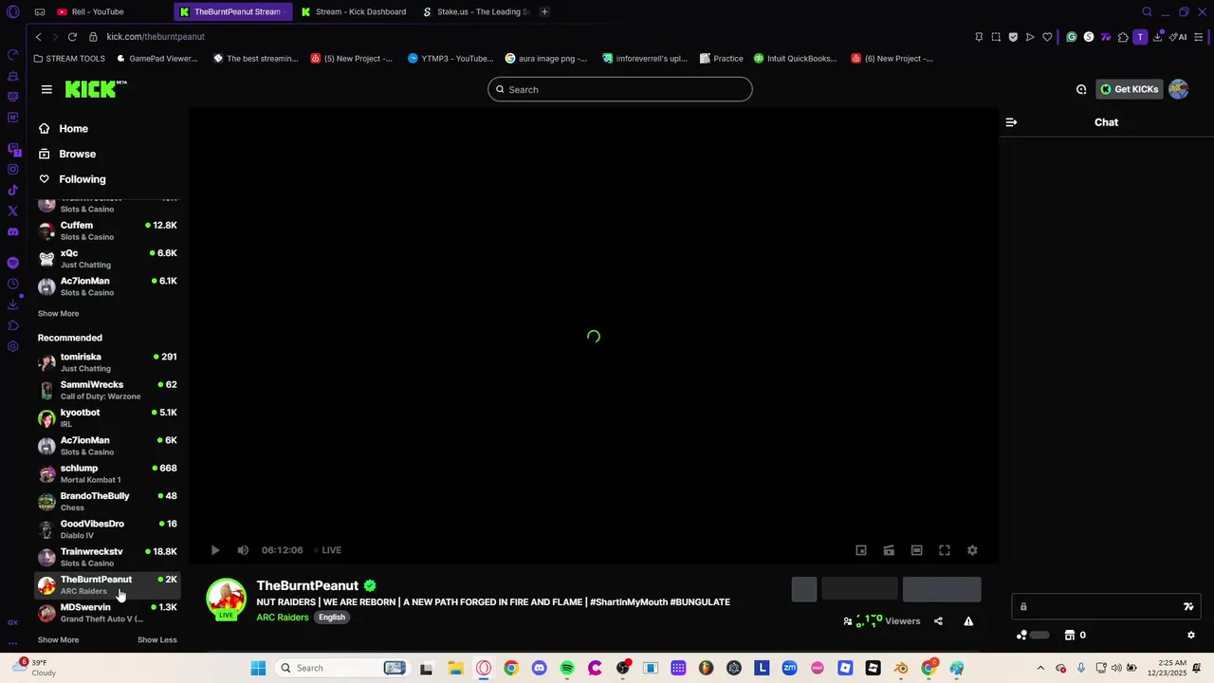Screen dimensions: 1214x683
Task: Switch to Stream - Kick Dashboard tab
Action: 353,11
